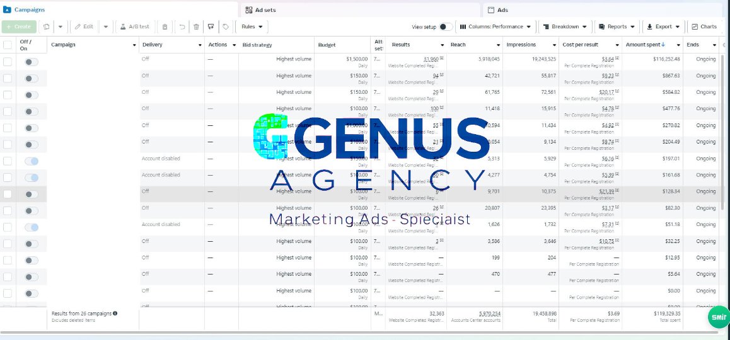Click the green Create button
Screen dimensions: 730x340
tap(19, 27)
